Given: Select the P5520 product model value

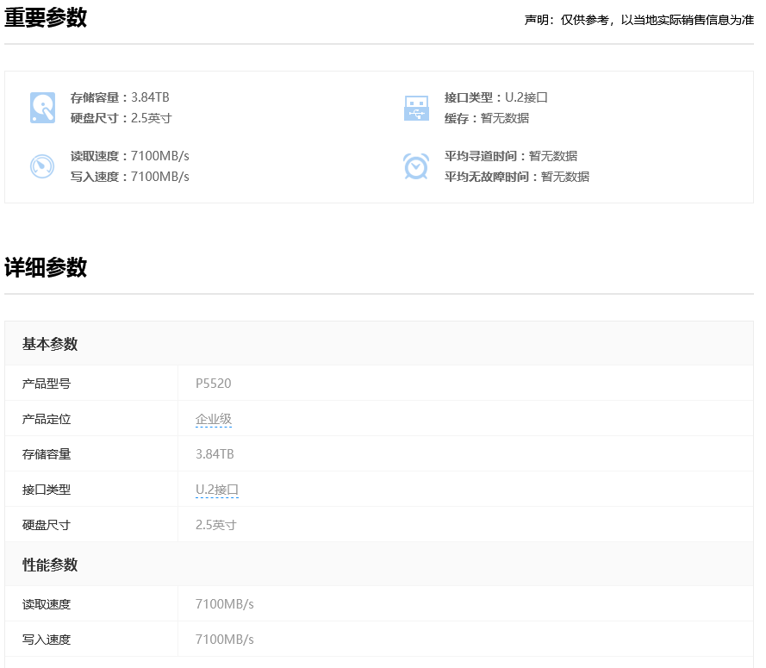Looking at the screenshot, I should coord(213,384).
